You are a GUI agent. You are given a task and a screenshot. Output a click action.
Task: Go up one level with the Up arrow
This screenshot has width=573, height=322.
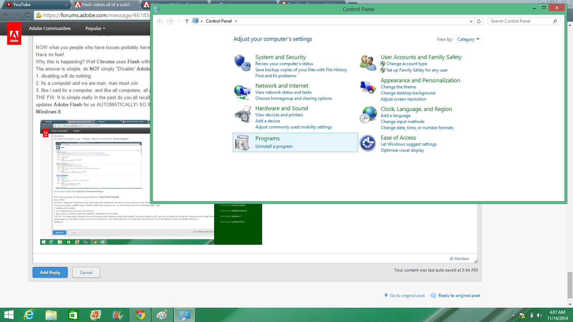pyautogui.click(x=187, y=21)
